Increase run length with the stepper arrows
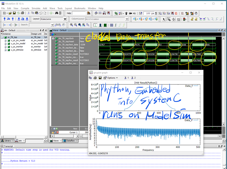The image size is (227, 169). [x=156, y=12]
